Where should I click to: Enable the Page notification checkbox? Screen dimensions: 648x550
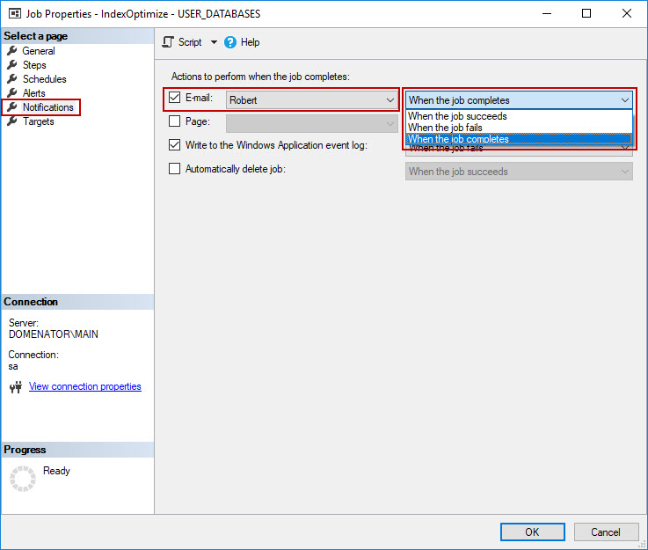tap(175, 121)
